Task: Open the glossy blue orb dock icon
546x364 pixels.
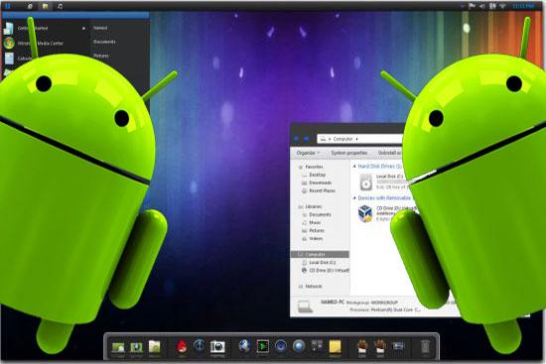Action: point(299,346)
